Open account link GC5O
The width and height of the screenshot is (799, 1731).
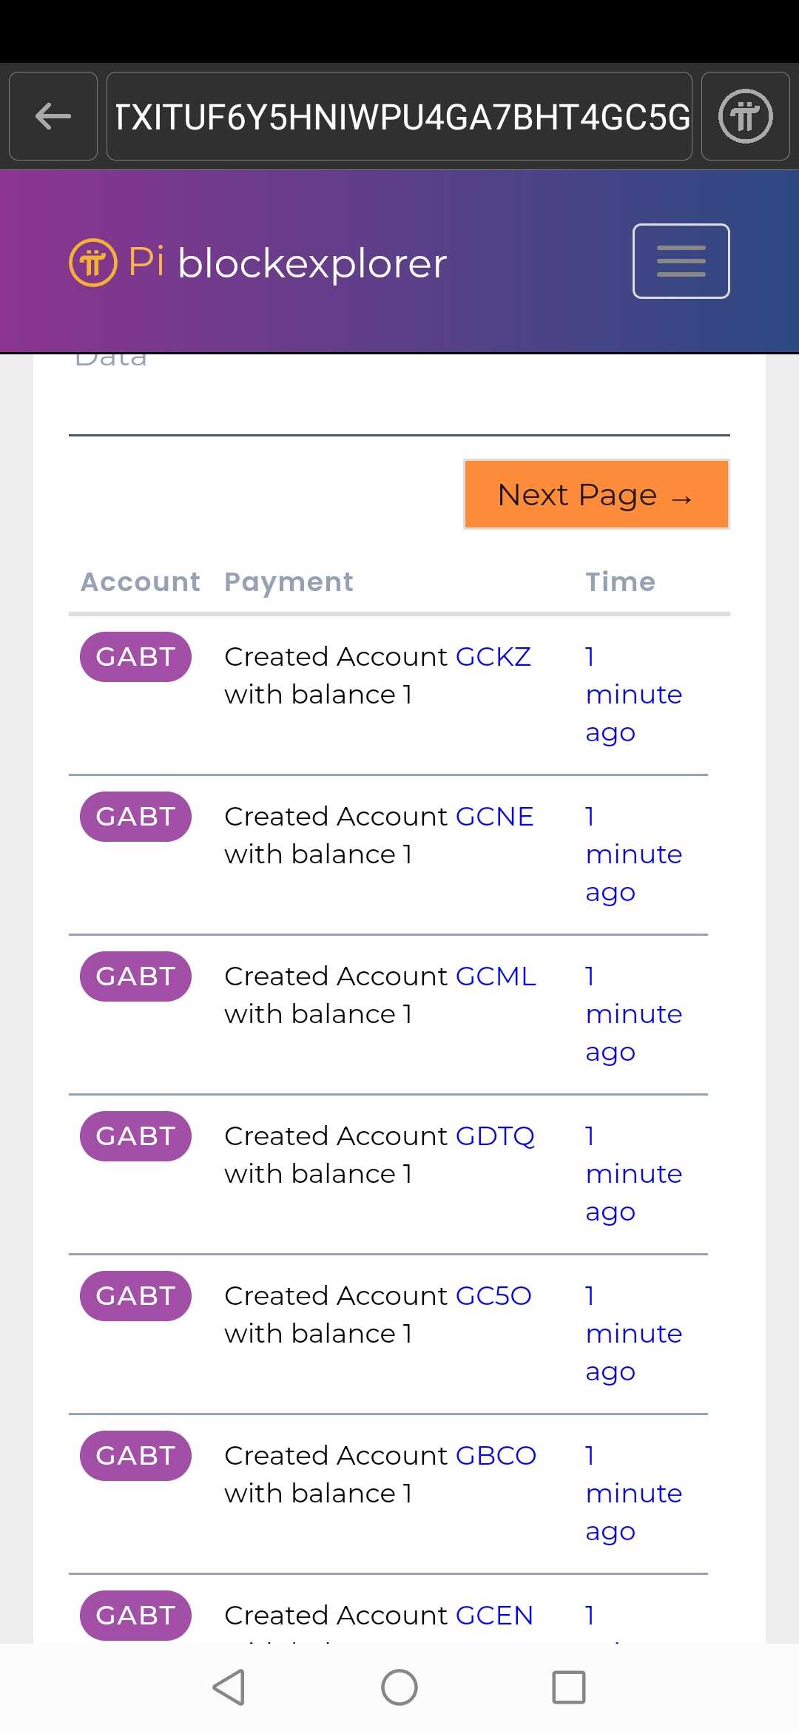[493, 1296]
